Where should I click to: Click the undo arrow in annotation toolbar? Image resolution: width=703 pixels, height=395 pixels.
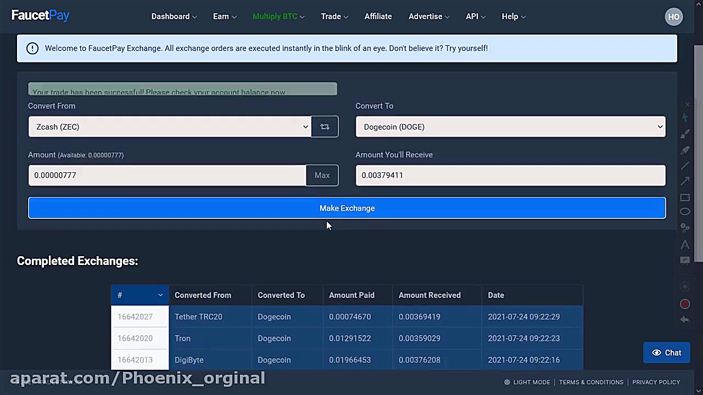click(685, 320)
